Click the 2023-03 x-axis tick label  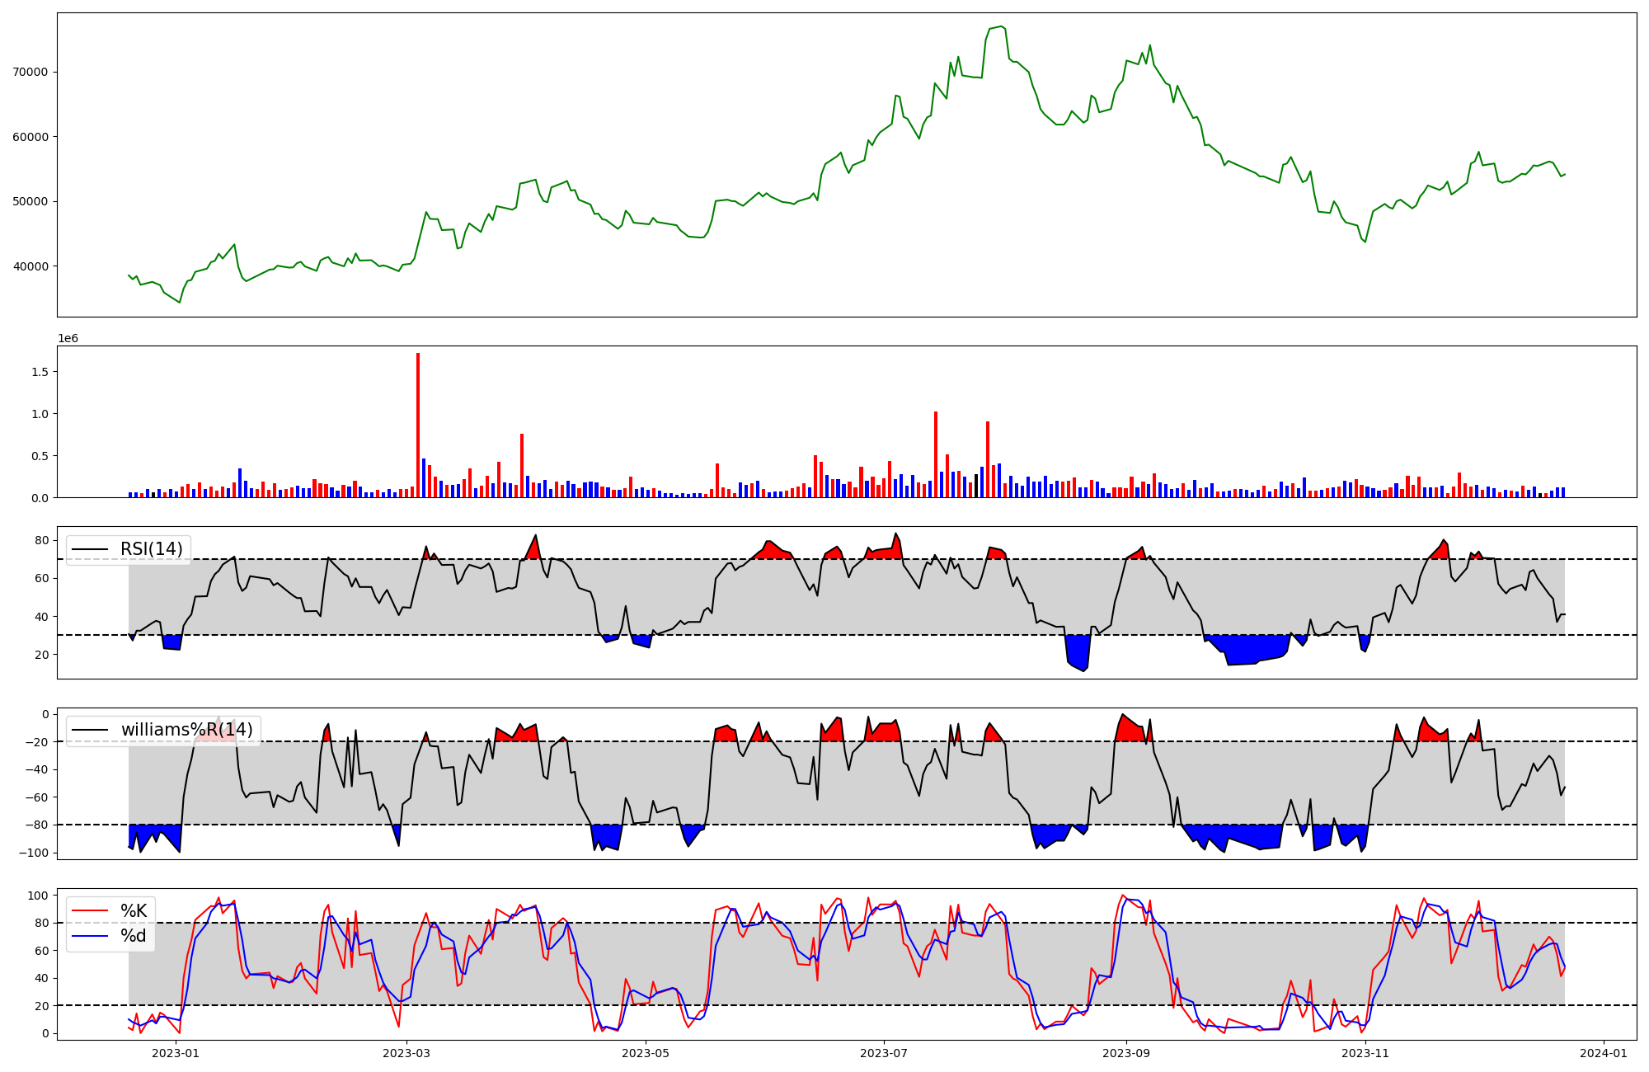406,1053
